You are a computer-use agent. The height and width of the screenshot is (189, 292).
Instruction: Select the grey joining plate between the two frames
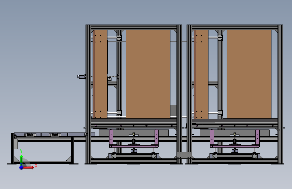click(x=184, y=155)
